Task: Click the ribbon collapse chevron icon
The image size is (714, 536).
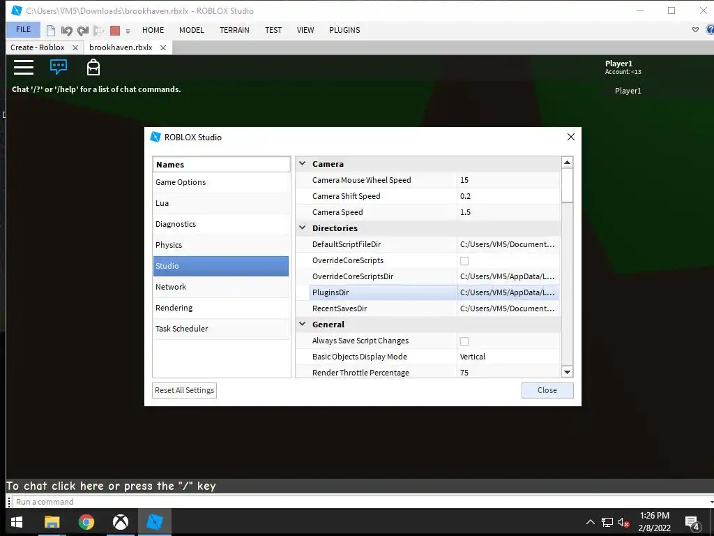Action: pyautogui.click(x=695, y=29)
